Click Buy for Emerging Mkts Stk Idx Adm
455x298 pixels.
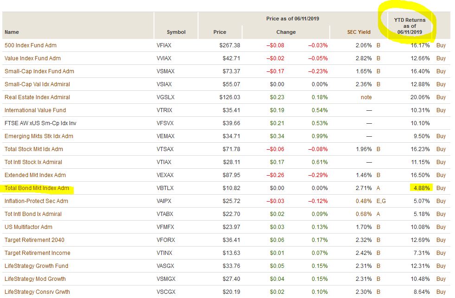coord(441,136)
